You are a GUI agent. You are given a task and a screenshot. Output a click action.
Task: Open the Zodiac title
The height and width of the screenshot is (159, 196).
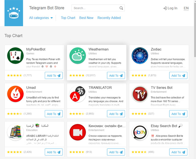(x=156, y=49)
